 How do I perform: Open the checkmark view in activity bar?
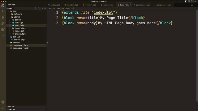coord(3,35)
